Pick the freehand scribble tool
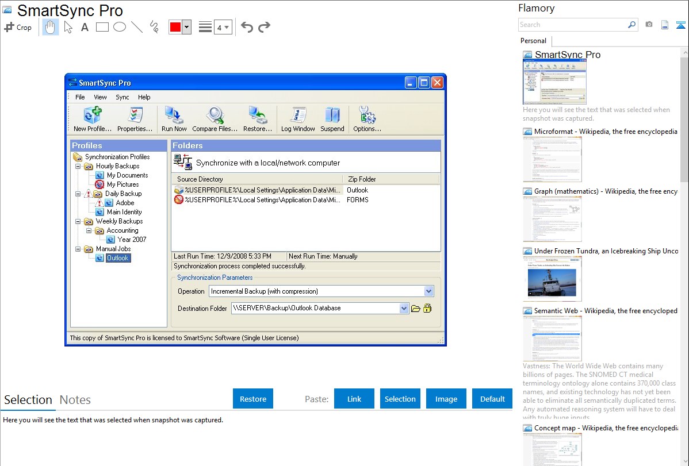 (154, 27)
